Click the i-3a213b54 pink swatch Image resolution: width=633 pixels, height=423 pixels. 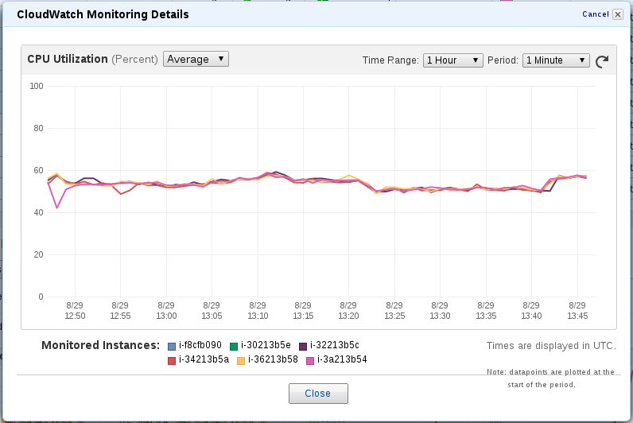click(310, 360)
